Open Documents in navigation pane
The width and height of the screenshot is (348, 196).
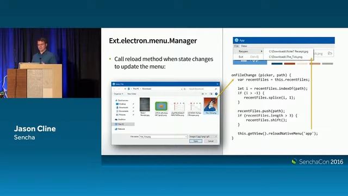(122, 111)
